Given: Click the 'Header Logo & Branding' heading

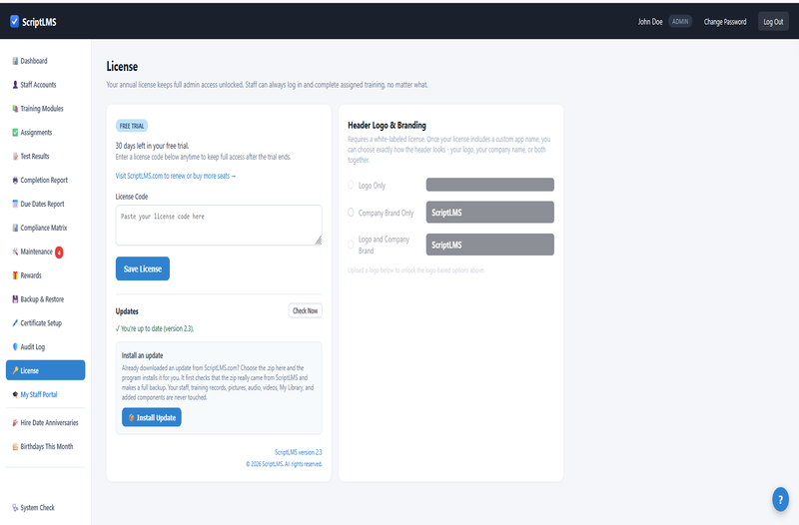Looking at the screenshot, I should [x=387, y=125].
